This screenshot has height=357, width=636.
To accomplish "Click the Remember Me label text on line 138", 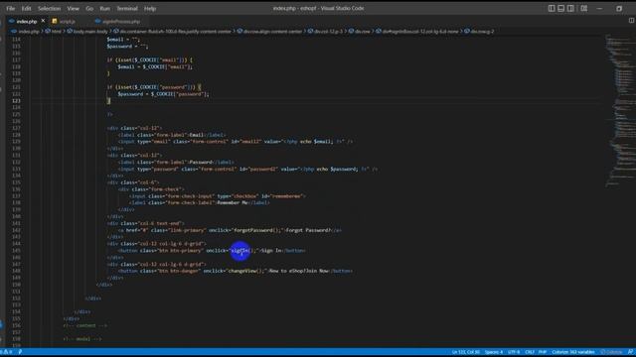I will click(233, 202).
